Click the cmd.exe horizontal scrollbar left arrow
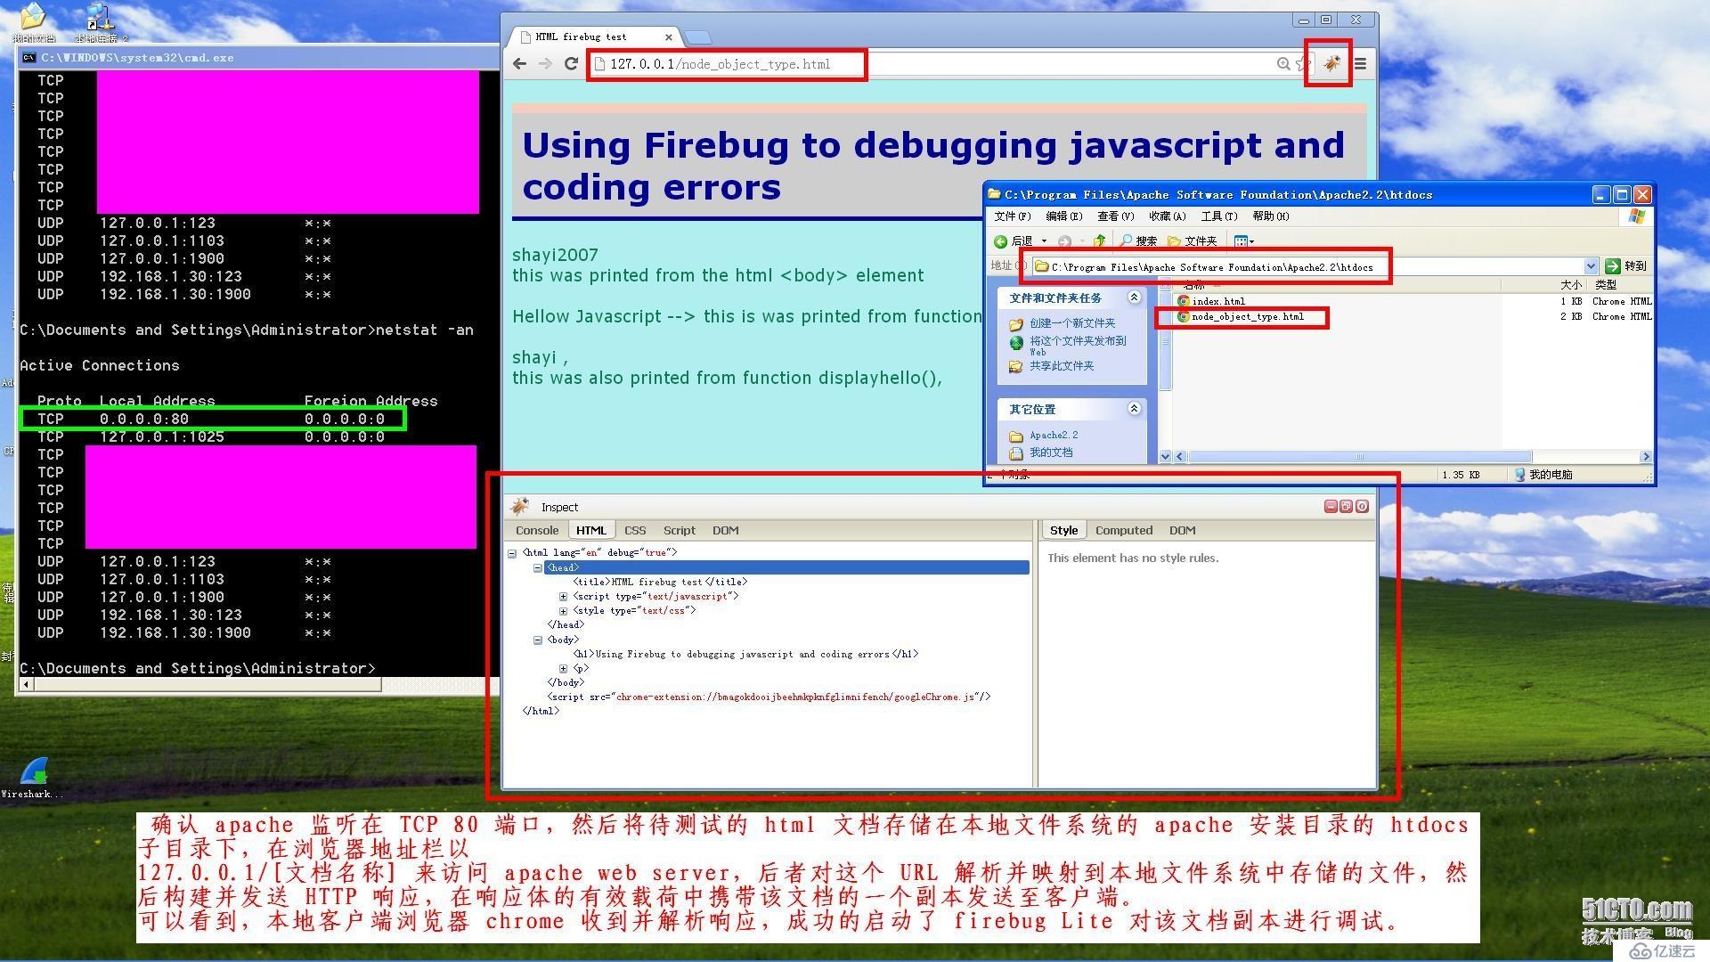This screenshot has height=962, width=1710. click(x=26, y=685)
